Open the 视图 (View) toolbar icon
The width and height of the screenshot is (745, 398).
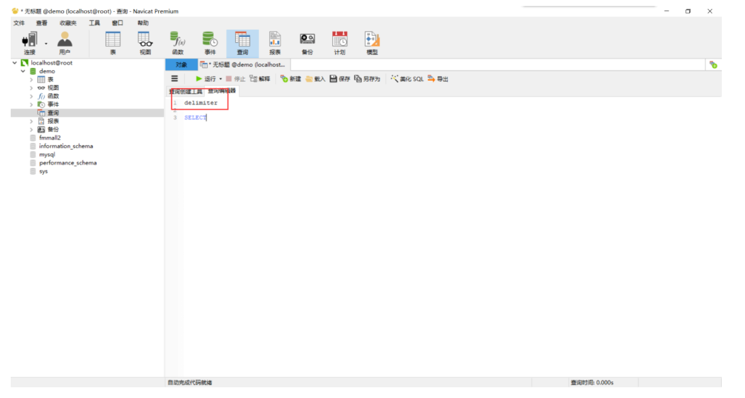[x=144, y=42]
